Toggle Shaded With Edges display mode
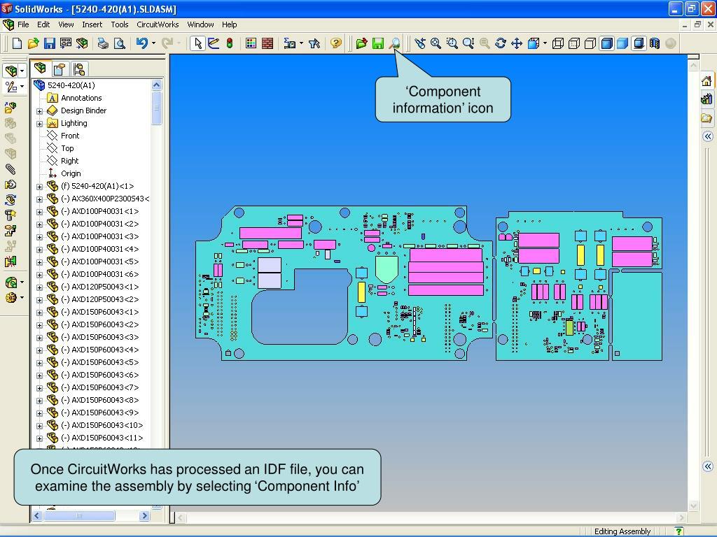This screenshot has height=537, width=717. coord(607,43)
